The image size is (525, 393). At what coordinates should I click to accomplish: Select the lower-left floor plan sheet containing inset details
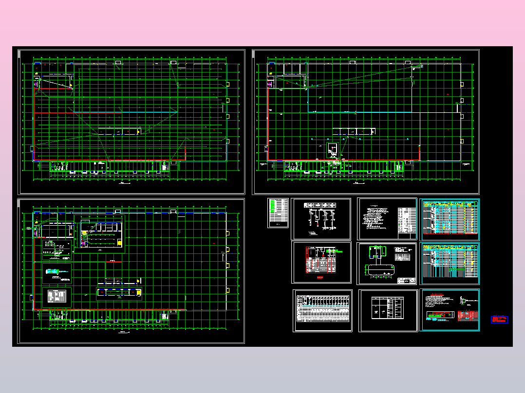coord(131,271)
